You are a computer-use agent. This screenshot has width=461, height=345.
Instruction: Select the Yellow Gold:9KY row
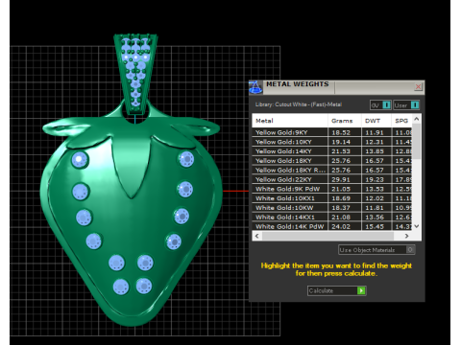coord(332,132)
